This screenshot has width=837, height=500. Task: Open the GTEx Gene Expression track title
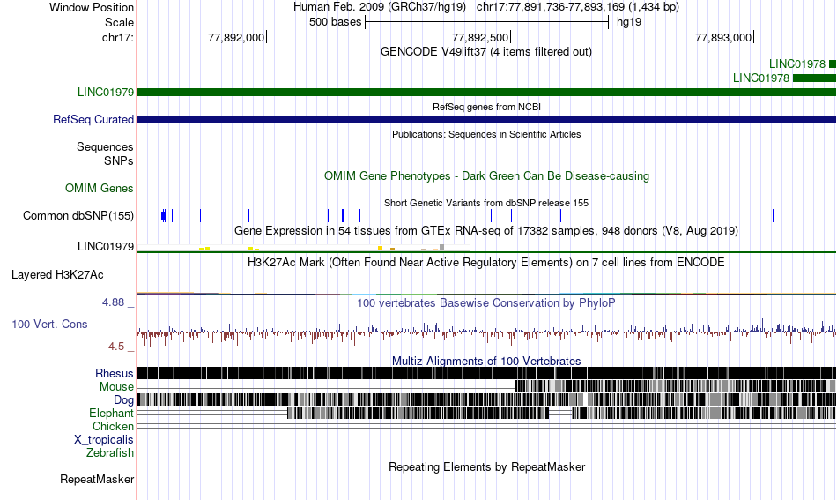click(486, 231)
